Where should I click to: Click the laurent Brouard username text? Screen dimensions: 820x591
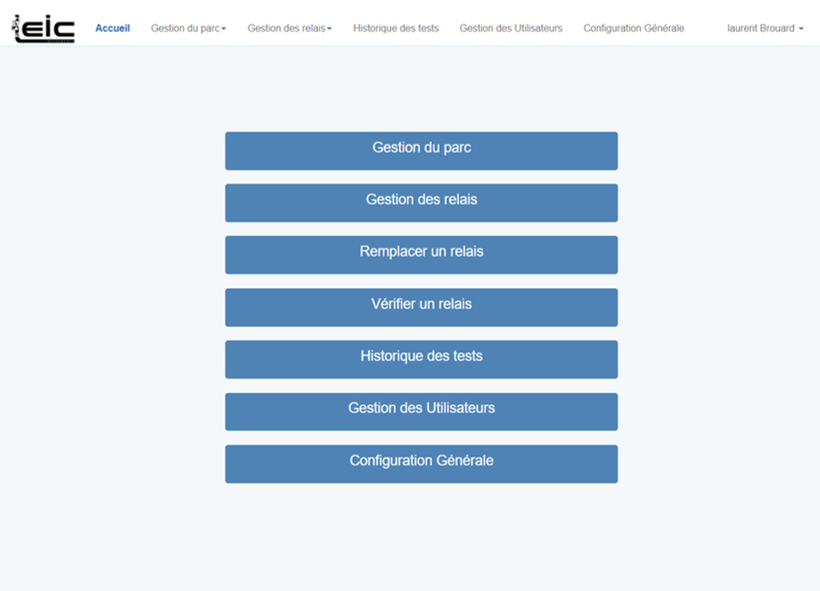[763, 29]
